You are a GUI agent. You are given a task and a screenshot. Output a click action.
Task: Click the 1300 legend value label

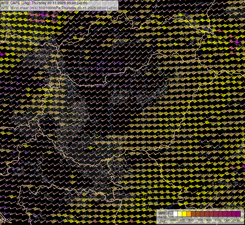pyautogui.click(x=227, y=220)
